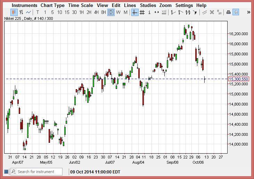Click the blue square status indicator
This screenshot has height=179, width=254.
click(6, 172)
